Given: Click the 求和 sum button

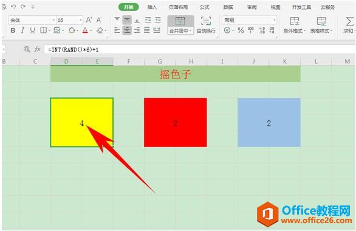Looking at the screenshot, I should (349, 25).
